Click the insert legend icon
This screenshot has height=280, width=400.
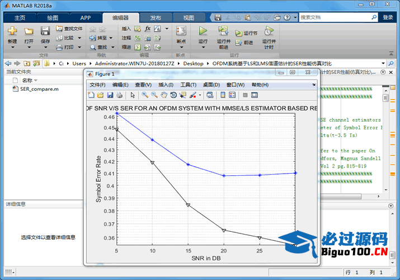(x=232, y=95)
